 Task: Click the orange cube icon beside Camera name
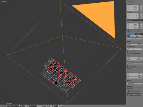click(x=128, y=84)
